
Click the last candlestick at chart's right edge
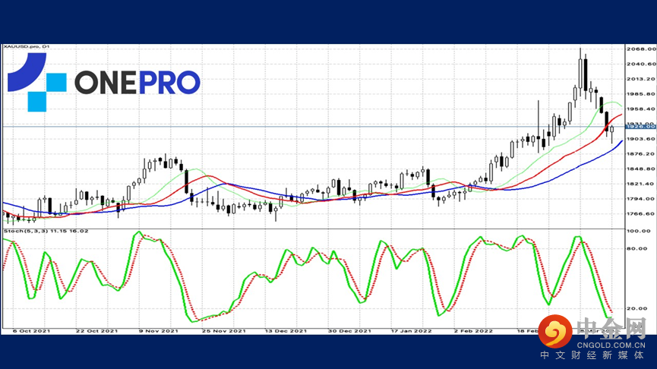point(611,133)
